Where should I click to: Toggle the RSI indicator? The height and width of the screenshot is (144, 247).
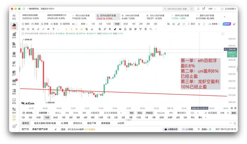131,113
